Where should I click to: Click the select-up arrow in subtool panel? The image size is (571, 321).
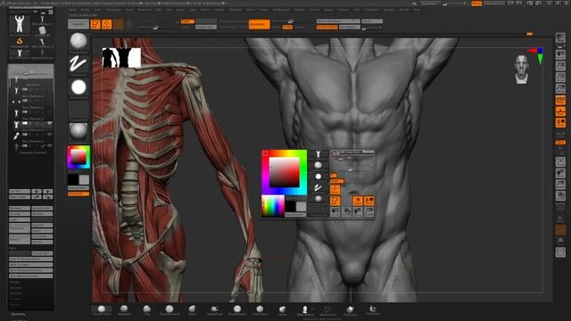[37, 191]
